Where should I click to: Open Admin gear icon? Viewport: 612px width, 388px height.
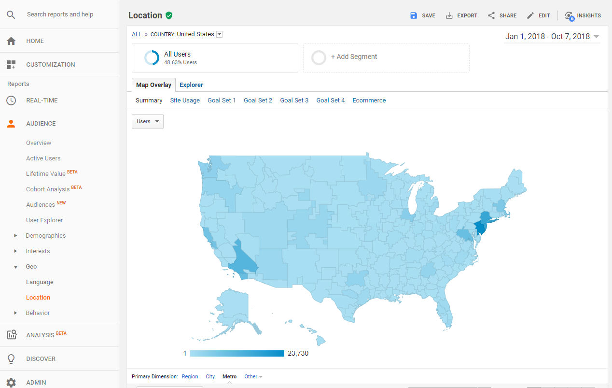11,382
